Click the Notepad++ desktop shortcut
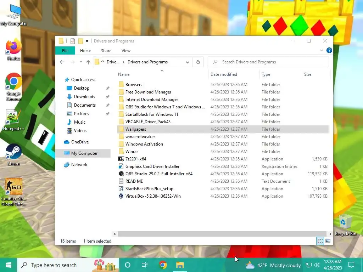This screenshot has height=272, width=363. 13,120
